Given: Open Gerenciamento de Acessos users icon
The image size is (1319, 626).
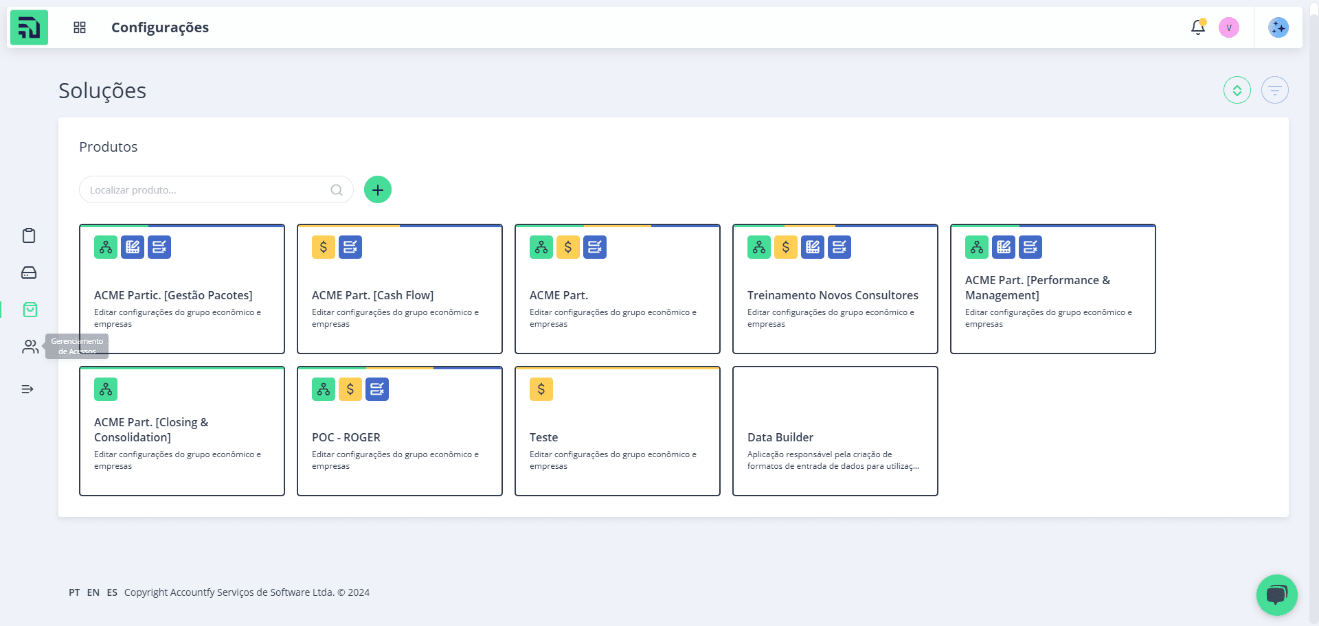Looking at the screenshot, I should [x=30, y=347].
